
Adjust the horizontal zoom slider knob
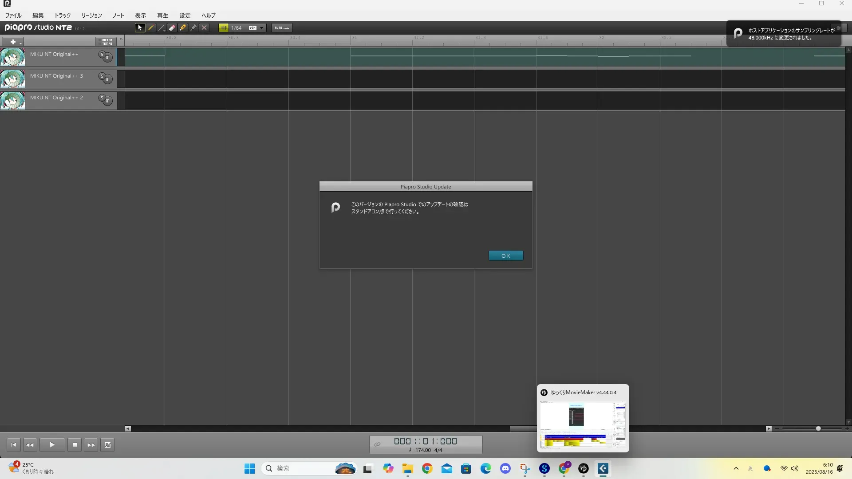[818, 428]
